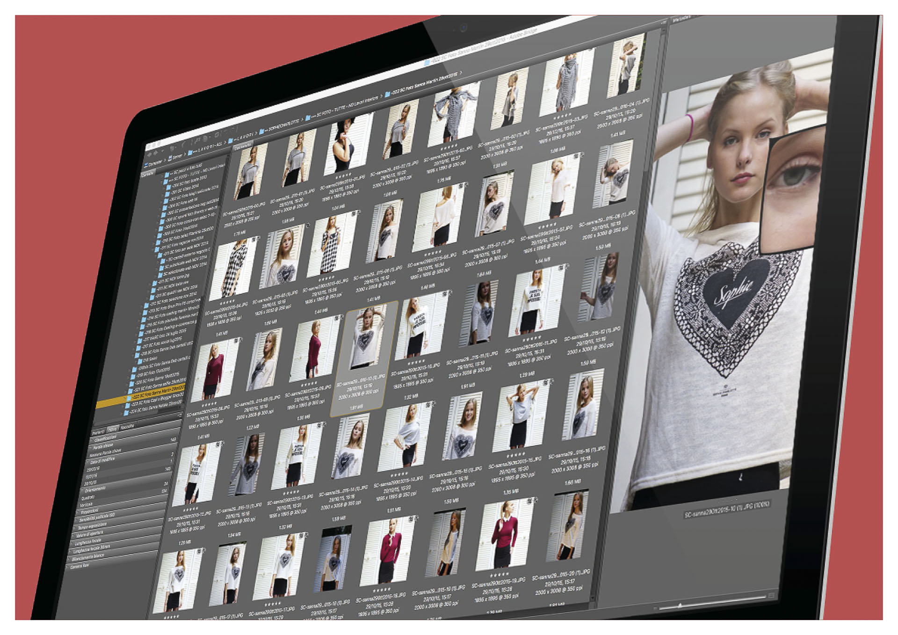The width and height of the screenshot is (898, 635).
Task: Click larger thumbnail icon right of slider
Action: pos(771,595)
